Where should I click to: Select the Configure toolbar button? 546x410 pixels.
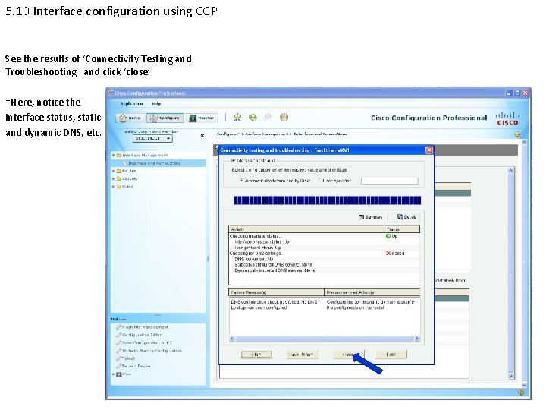pos(165,118)
